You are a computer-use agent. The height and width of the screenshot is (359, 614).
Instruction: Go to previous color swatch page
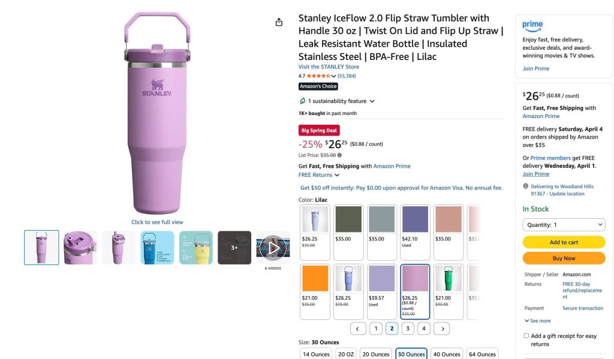point(357,329)
